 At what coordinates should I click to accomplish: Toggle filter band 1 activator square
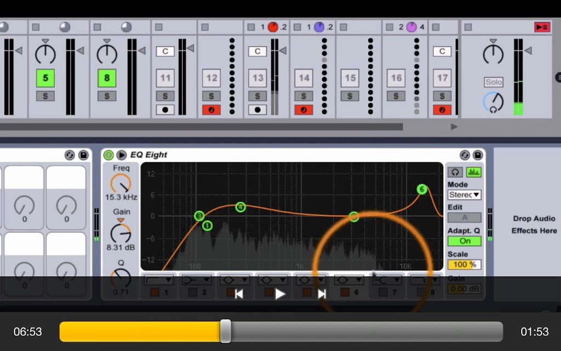pos(155,292)
